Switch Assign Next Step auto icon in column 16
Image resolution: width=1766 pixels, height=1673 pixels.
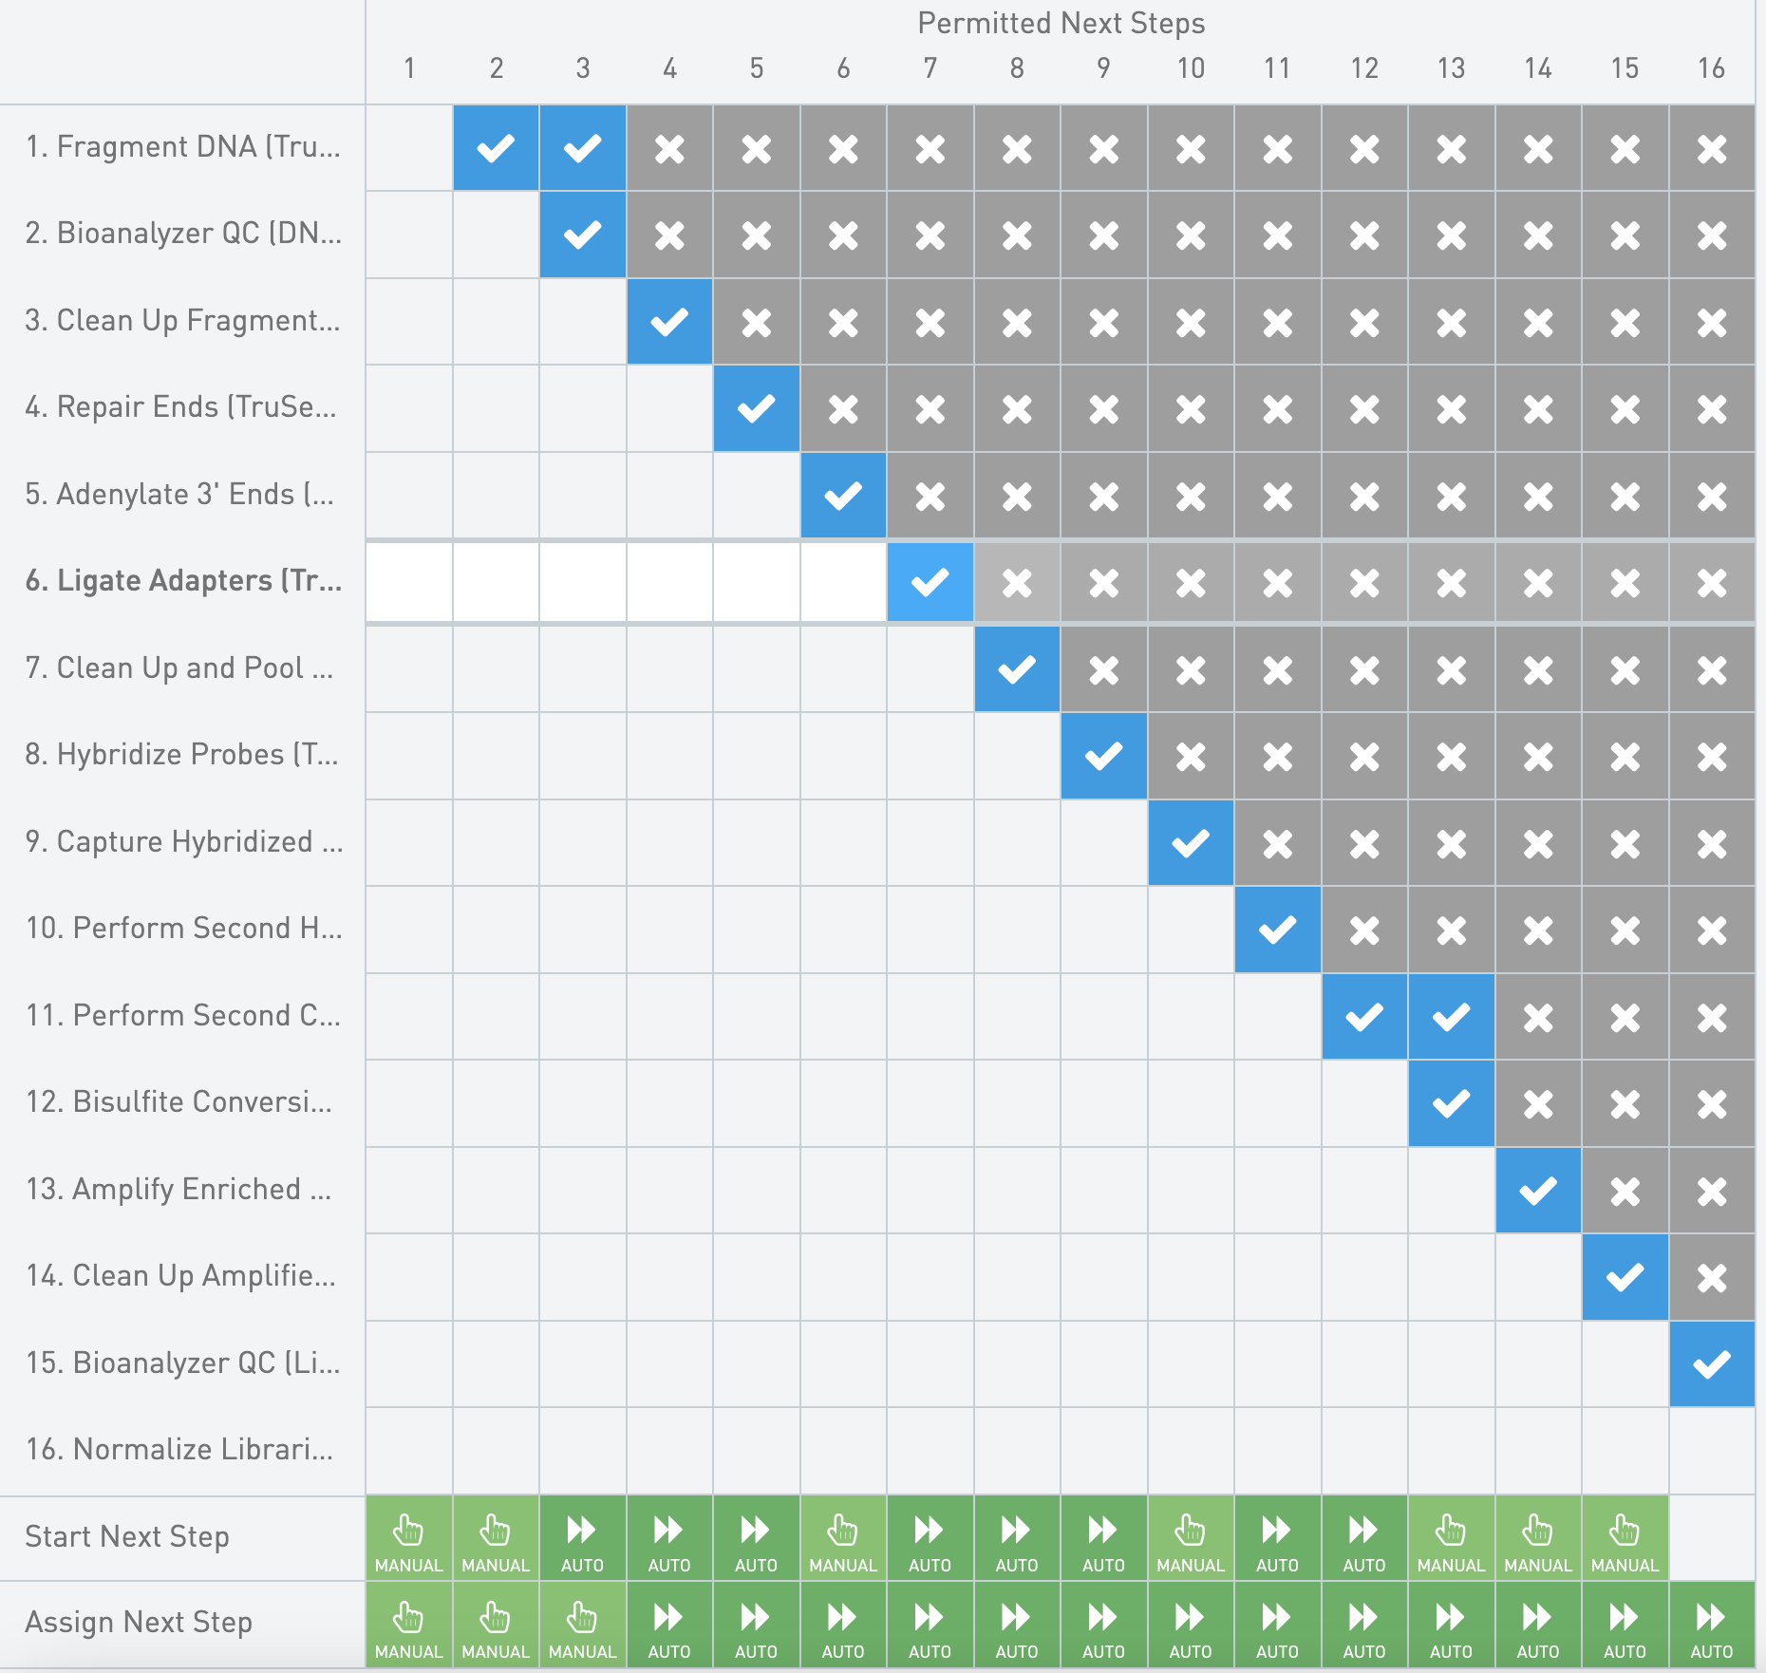click(1711, 1625)
